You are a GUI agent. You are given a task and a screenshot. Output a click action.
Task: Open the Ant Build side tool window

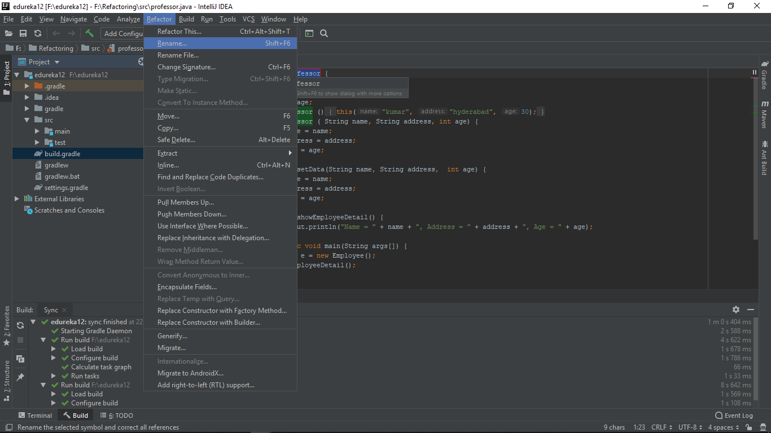click(x=765, y=158)
